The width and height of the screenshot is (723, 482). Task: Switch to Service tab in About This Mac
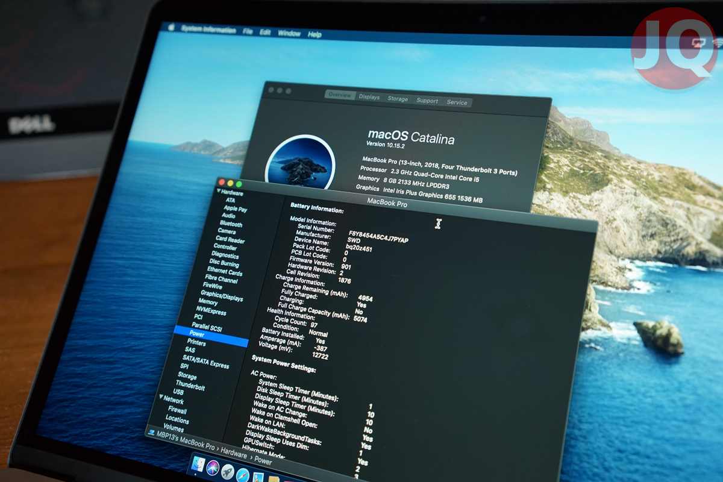pos(457,102)
